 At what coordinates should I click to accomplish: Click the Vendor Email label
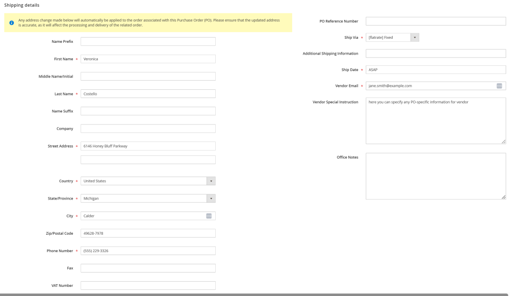[x=346, y=86]
